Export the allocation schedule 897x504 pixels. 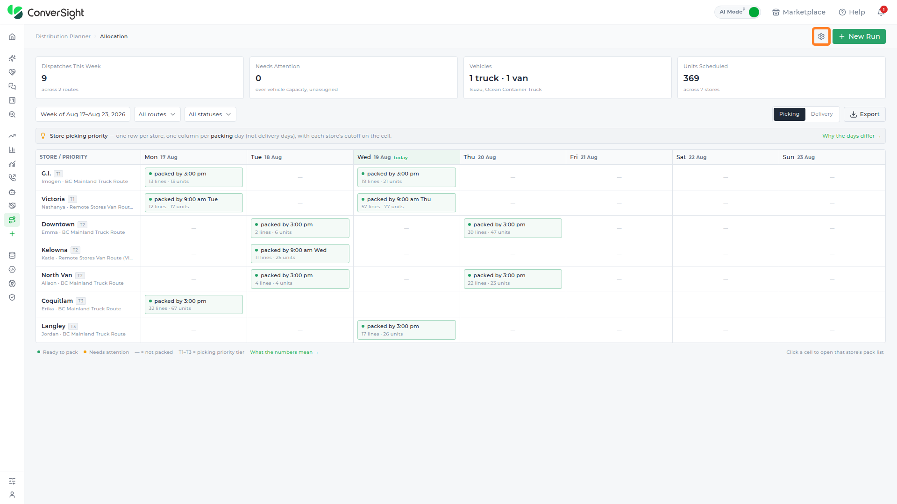coord(864,114)
